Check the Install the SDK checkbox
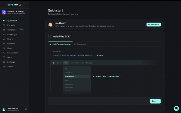Screen dimensions: 181x113 pyautogui.click(x=50, y=36)
